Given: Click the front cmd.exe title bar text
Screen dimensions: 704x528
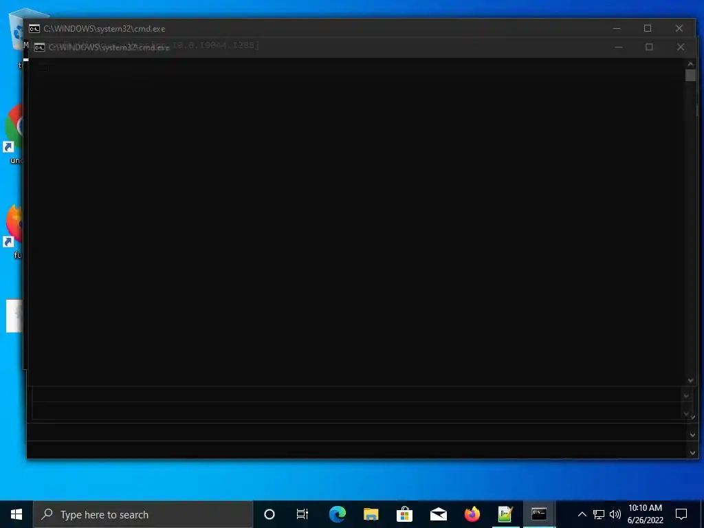Looking at the screenshot, I should (x=109, y=47).
